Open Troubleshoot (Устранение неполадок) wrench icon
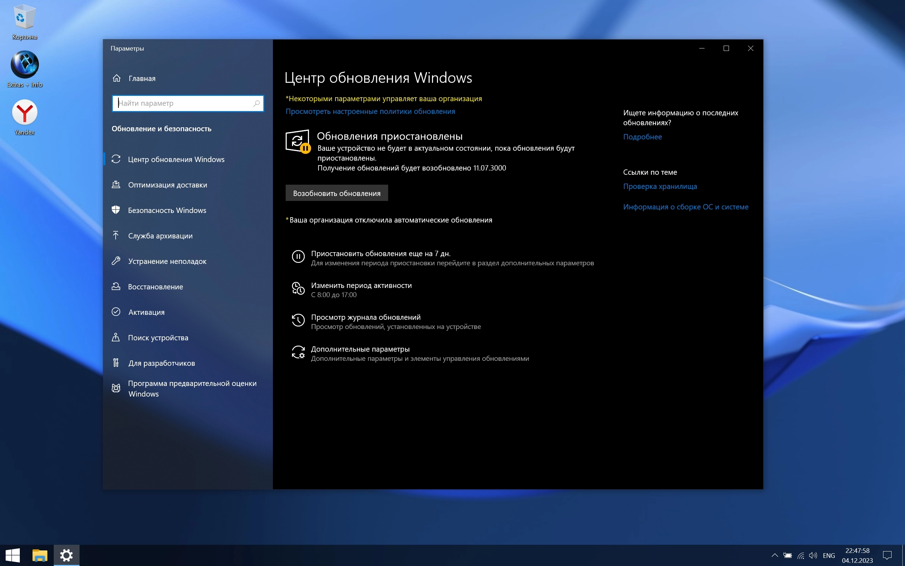 [x=116, y=261]
